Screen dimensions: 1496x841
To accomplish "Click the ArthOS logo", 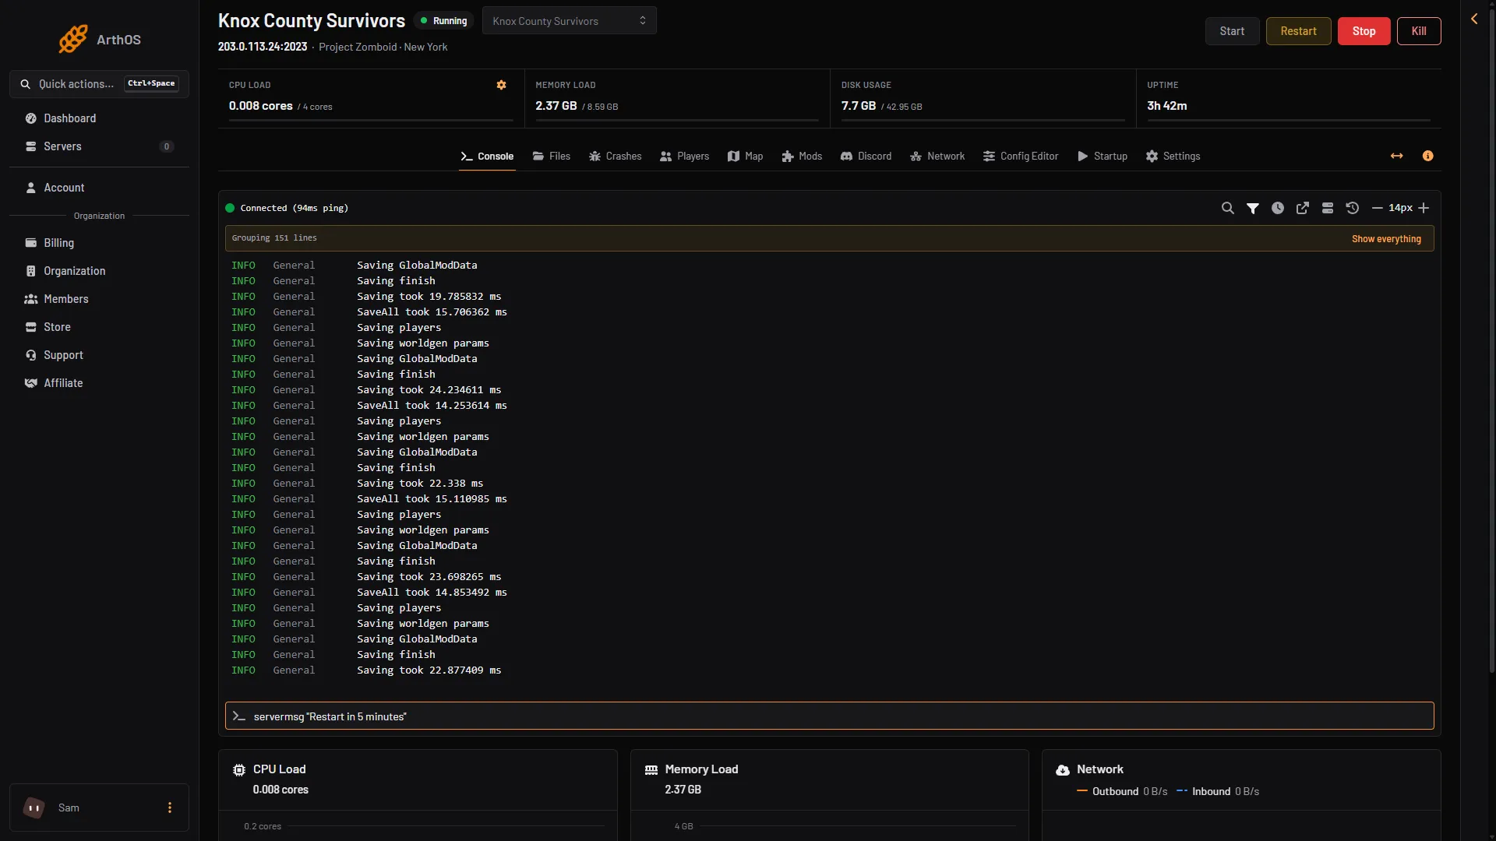I will pyautogui.click(x=99, y=39).
